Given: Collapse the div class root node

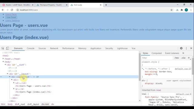Looking at the screenshot, I should point(9,77).
